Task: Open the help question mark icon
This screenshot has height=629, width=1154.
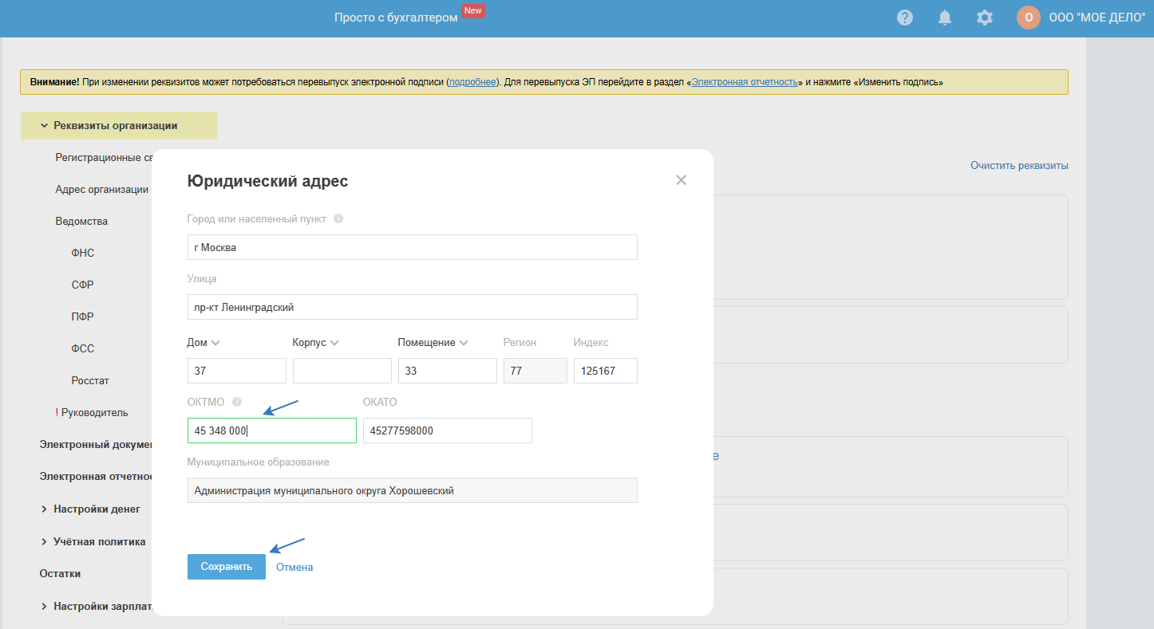Action: (904, 18)
